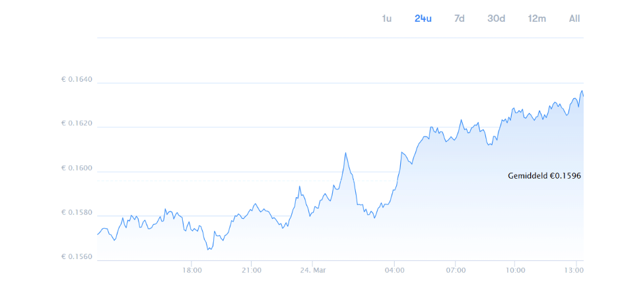The height and width of the screenshot is (294, 618).
Task: Click the € 0.1560 y-axis label
Action: (x=77, y=256)
